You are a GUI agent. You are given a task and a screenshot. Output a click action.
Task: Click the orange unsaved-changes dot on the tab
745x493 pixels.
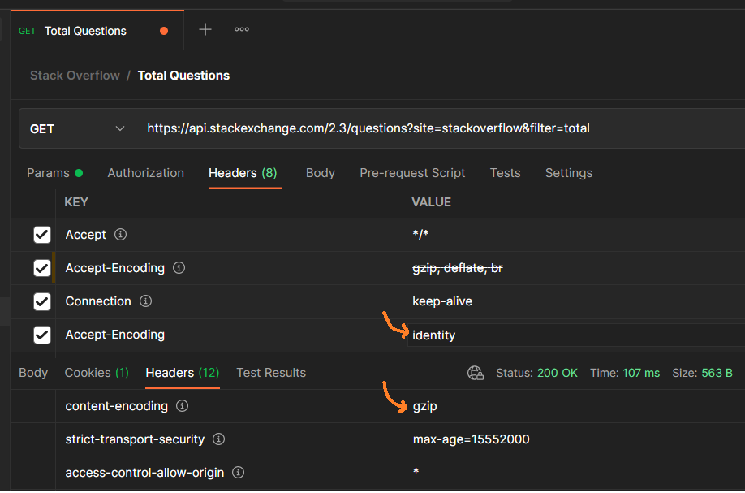164,31
